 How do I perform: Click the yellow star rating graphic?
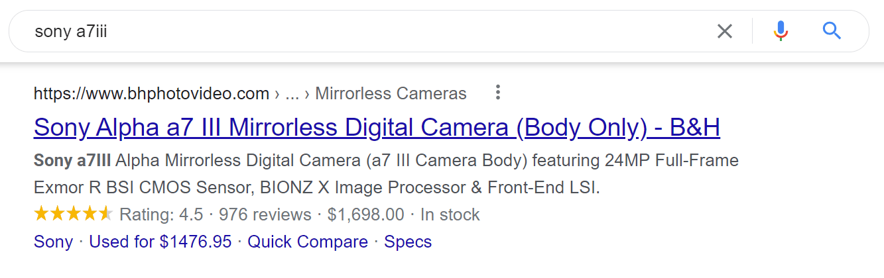click(x=74, y=214)
